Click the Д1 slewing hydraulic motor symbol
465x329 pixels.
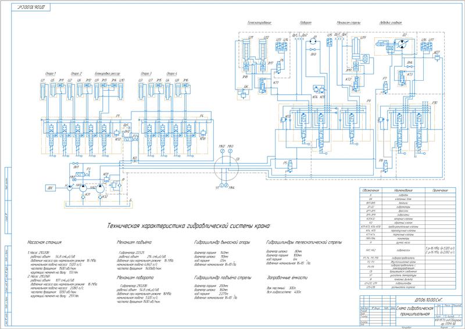click(313, 41)
